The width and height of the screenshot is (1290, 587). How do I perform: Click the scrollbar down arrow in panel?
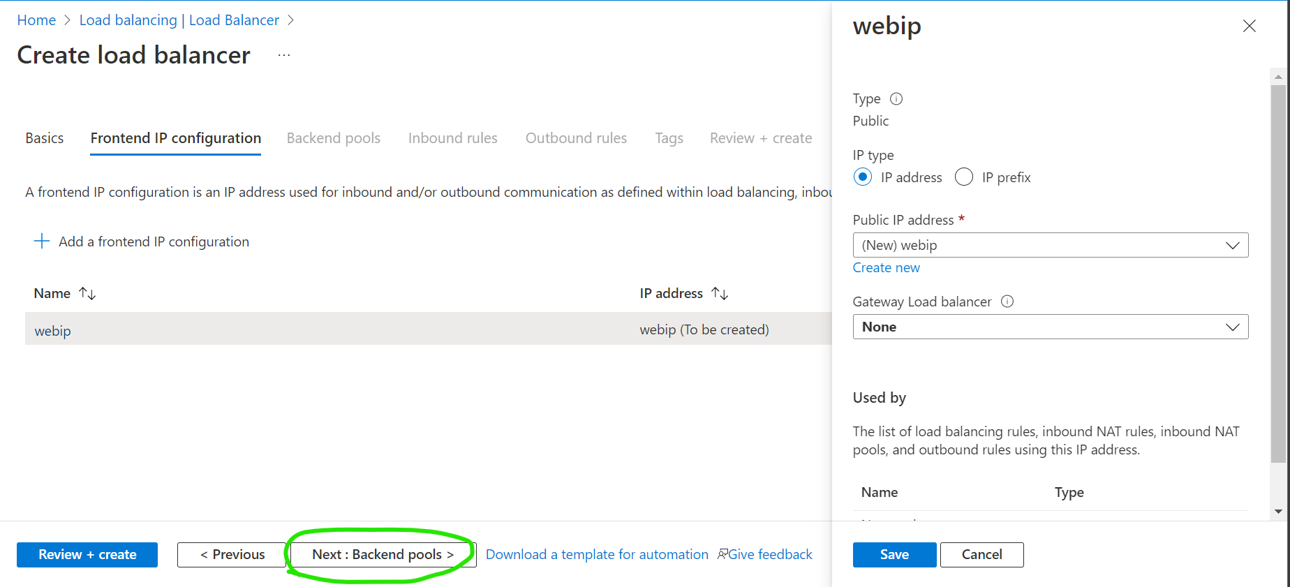(1278, 512)
